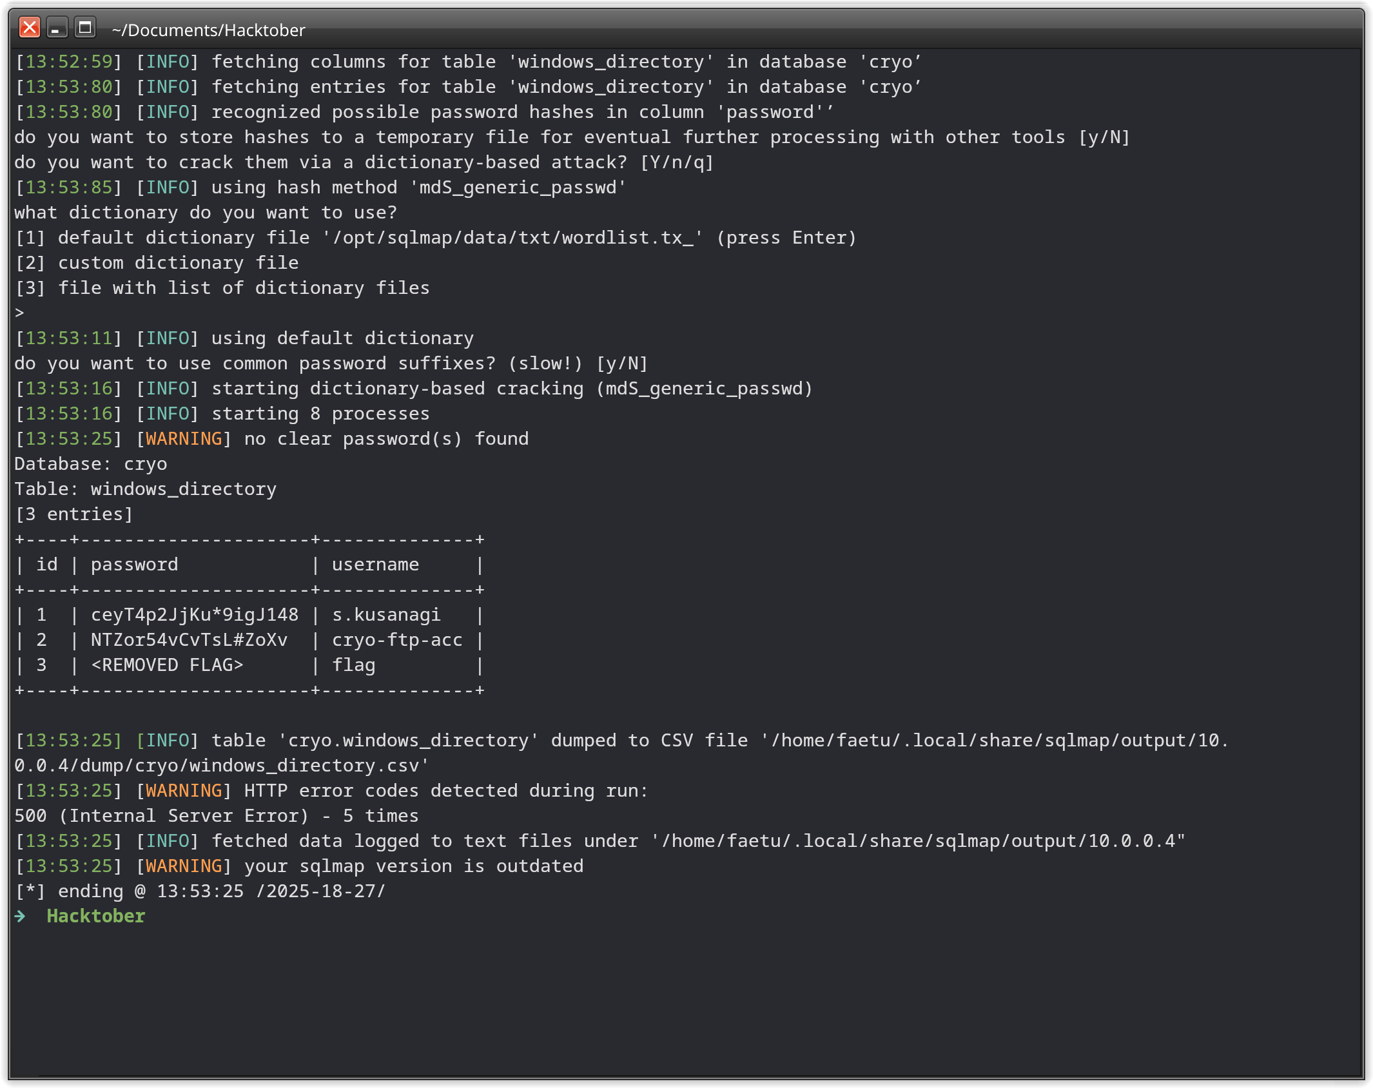The width and height of the screenshot is (1373, 1088).
Task: Maximize the terminal window
Action: point(84,28)
